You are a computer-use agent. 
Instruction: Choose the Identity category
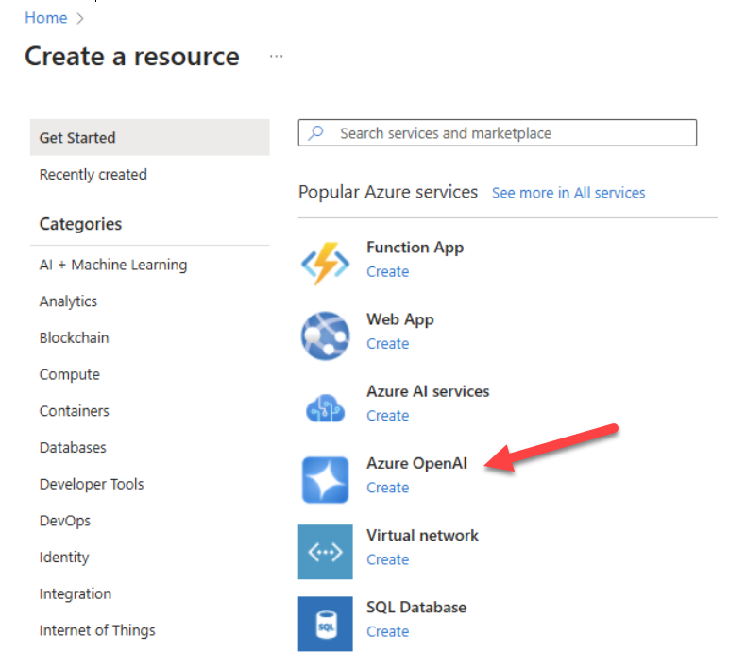(x=64, y=558)
